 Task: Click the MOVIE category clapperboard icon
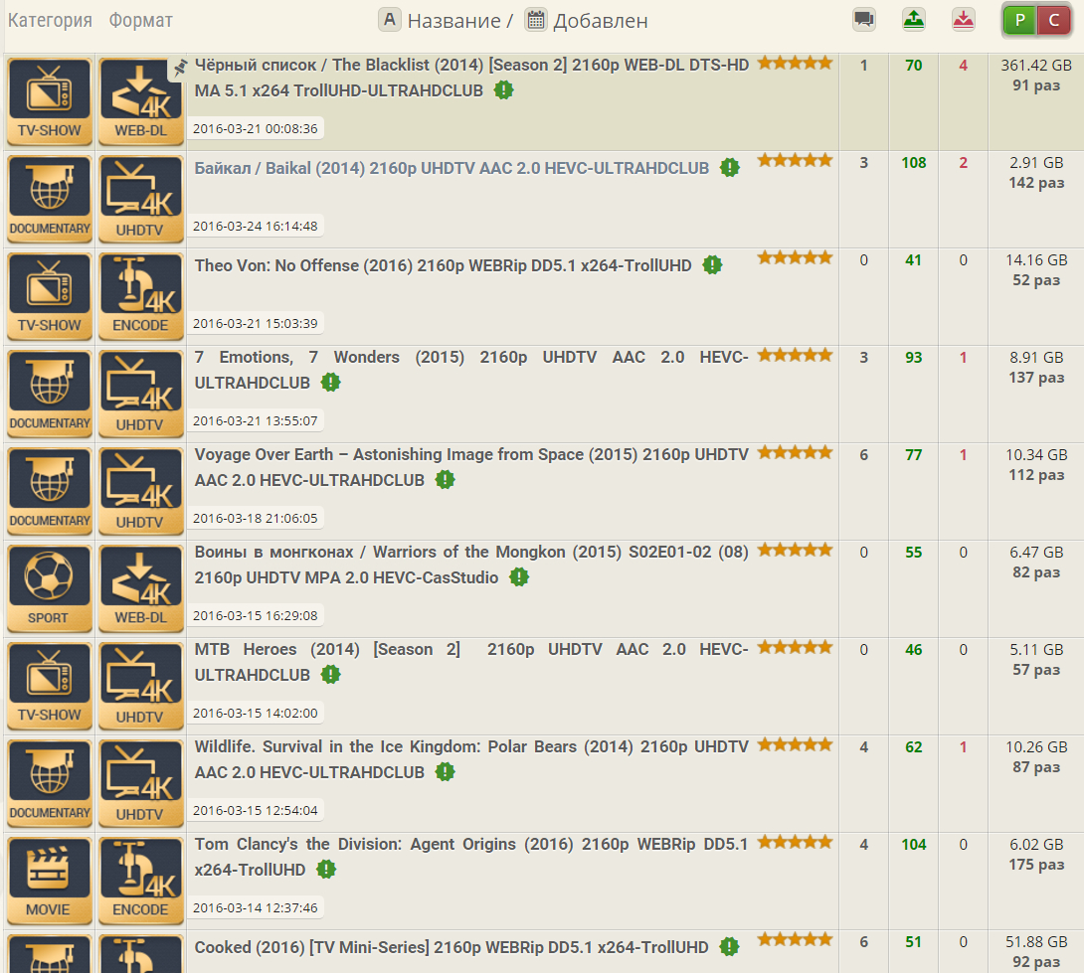pyautogui.click(x=49, y=880)
